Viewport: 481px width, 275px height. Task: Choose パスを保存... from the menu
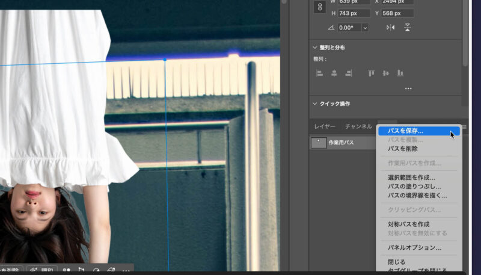[x=405, y=130]
